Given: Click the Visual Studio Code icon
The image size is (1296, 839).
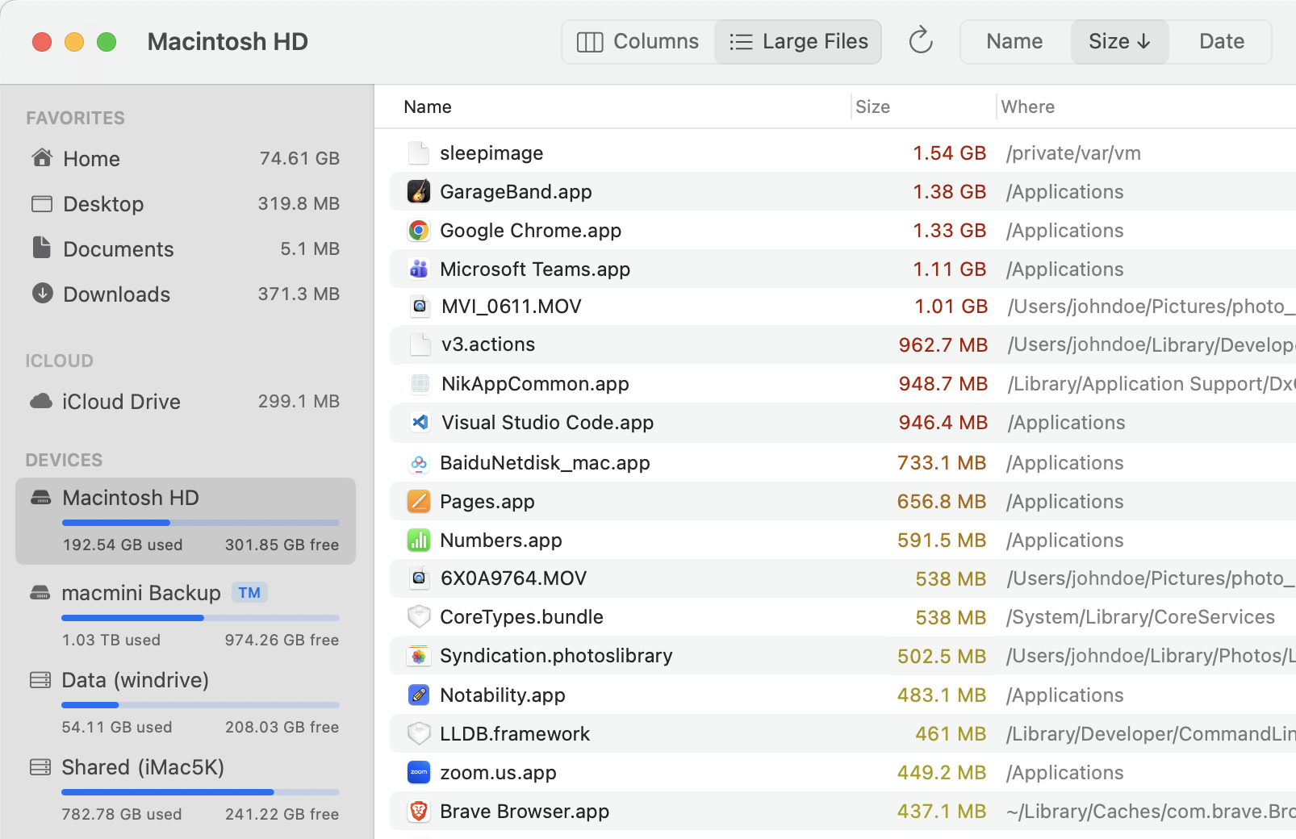Looking at the screenshot, I should coord(420,422).
